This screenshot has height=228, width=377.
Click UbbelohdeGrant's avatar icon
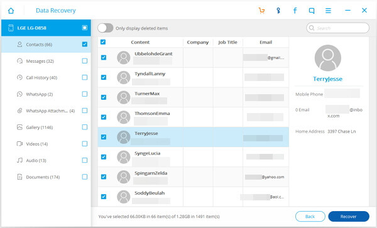point(124,58)
